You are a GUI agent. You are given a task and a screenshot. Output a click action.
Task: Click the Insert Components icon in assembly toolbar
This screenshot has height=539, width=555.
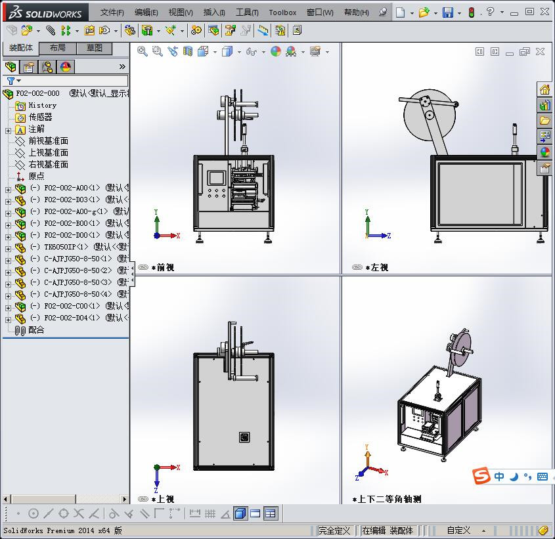26,30
